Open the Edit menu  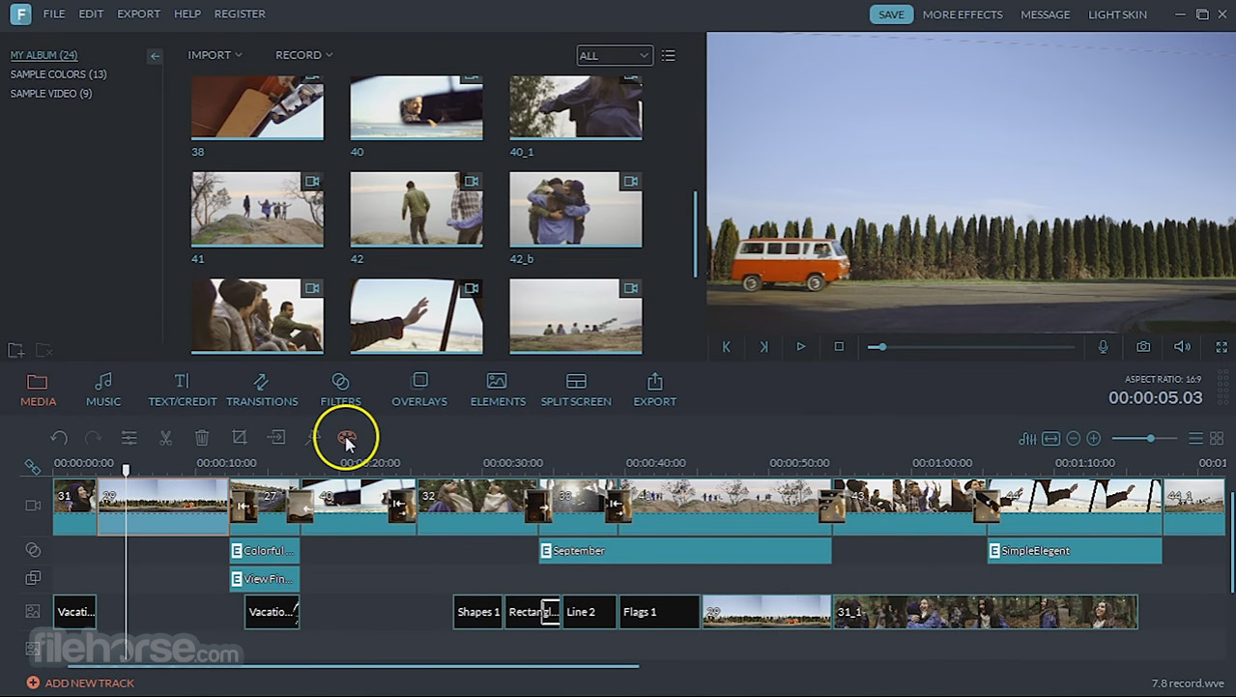[90, 14]
